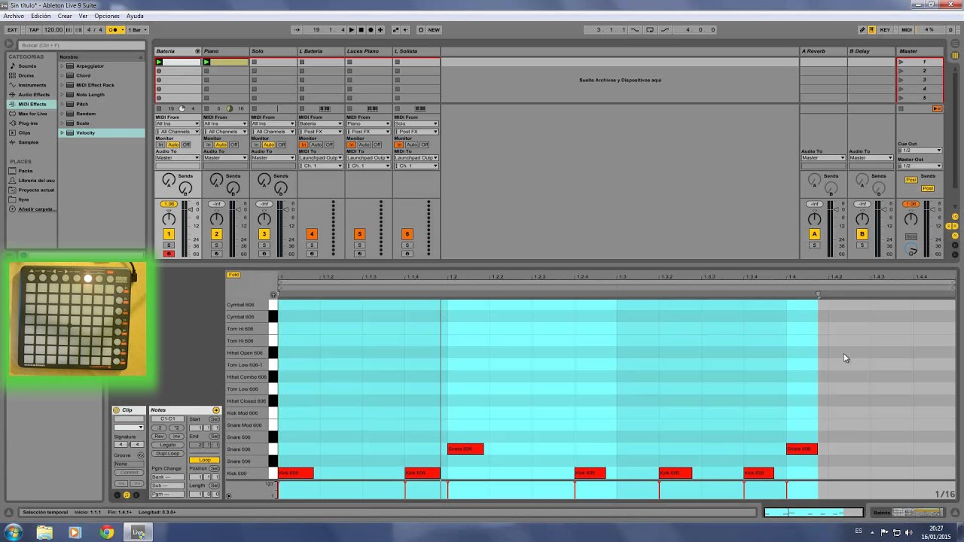This screenshot has width=964, height=542.
Task: Select Samples category in browser
Action: pyautogui.click(x=28, y=142)
